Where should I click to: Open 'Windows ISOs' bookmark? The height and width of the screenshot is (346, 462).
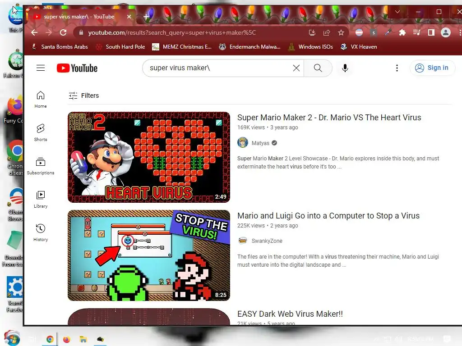pos(310,47)
